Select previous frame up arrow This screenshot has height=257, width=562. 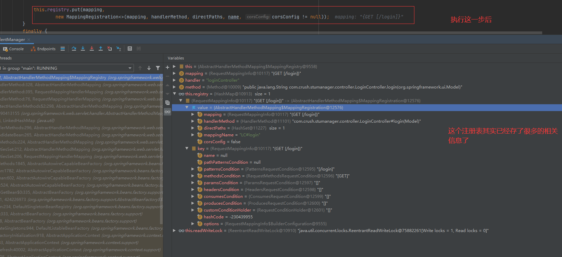tap(140, 68)
